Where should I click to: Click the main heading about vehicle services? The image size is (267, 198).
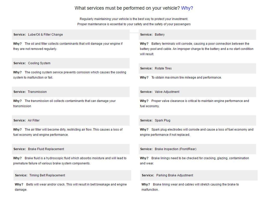point(134,8)
